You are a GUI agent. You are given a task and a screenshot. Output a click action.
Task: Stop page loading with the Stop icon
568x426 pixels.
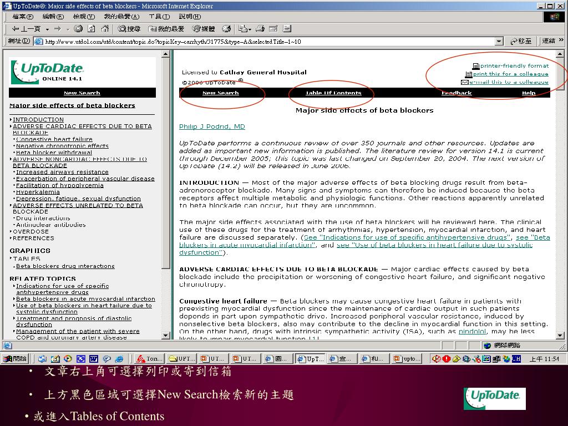point(78,29)
